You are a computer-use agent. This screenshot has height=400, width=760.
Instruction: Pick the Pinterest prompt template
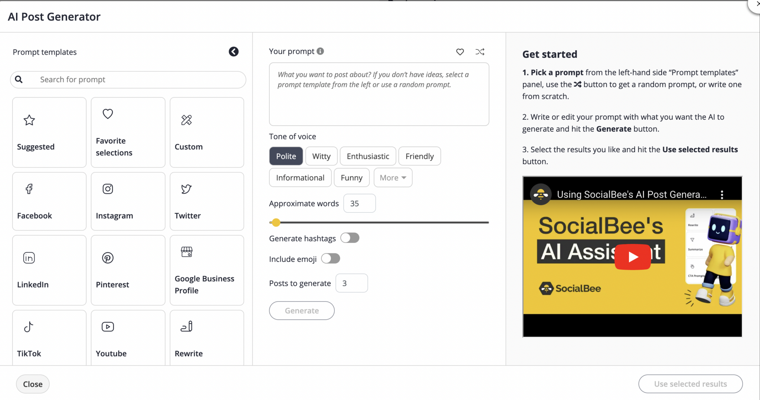tap(128, 270)
